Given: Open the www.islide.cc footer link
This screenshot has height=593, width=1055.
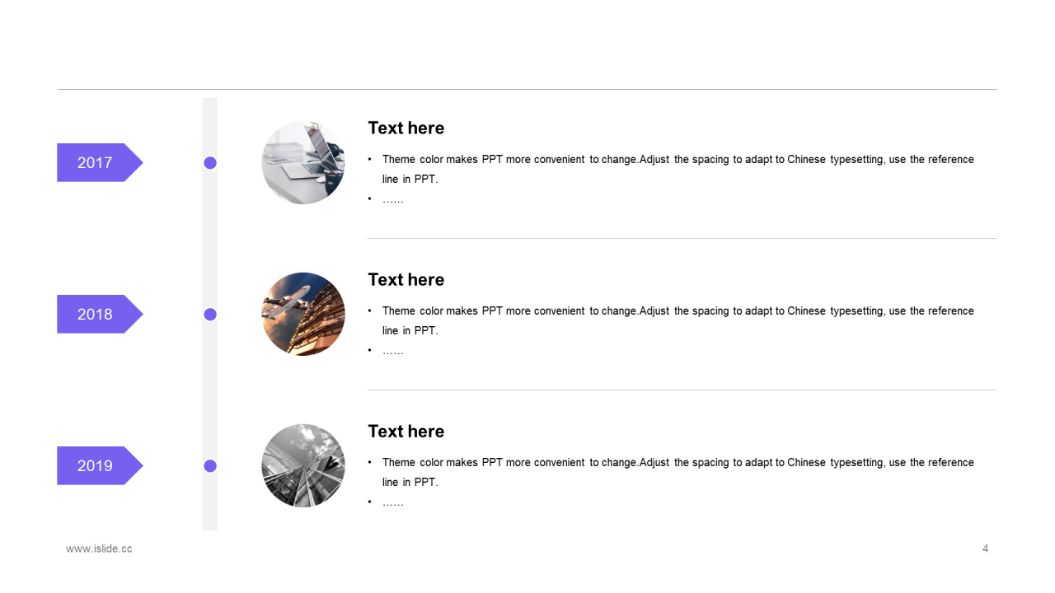Looking at the screenshot, I should pos(99,549).
